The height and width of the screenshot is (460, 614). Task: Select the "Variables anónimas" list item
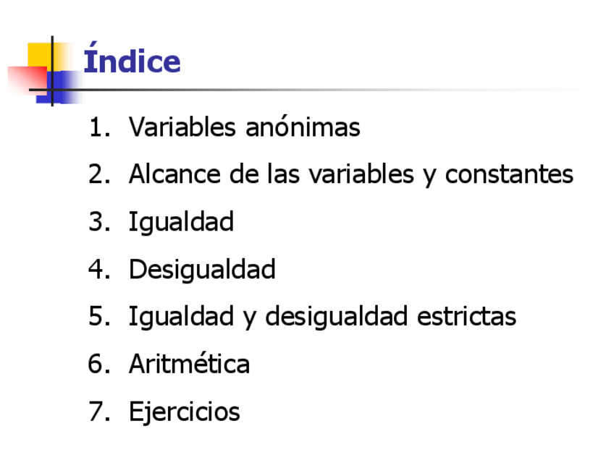(244, 127)
